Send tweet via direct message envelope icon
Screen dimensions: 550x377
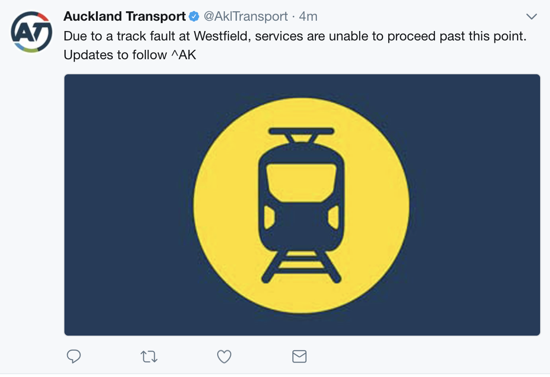pos(299,356)
